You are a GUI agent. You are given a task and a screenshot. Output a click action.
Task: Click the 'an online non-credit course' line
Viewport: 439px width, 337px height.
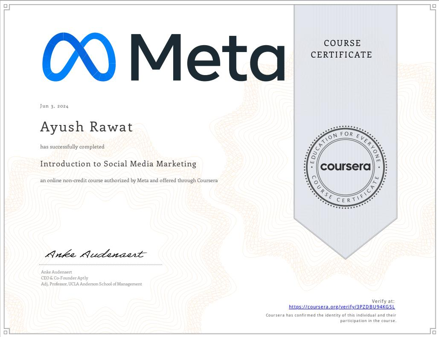(129, 180)
